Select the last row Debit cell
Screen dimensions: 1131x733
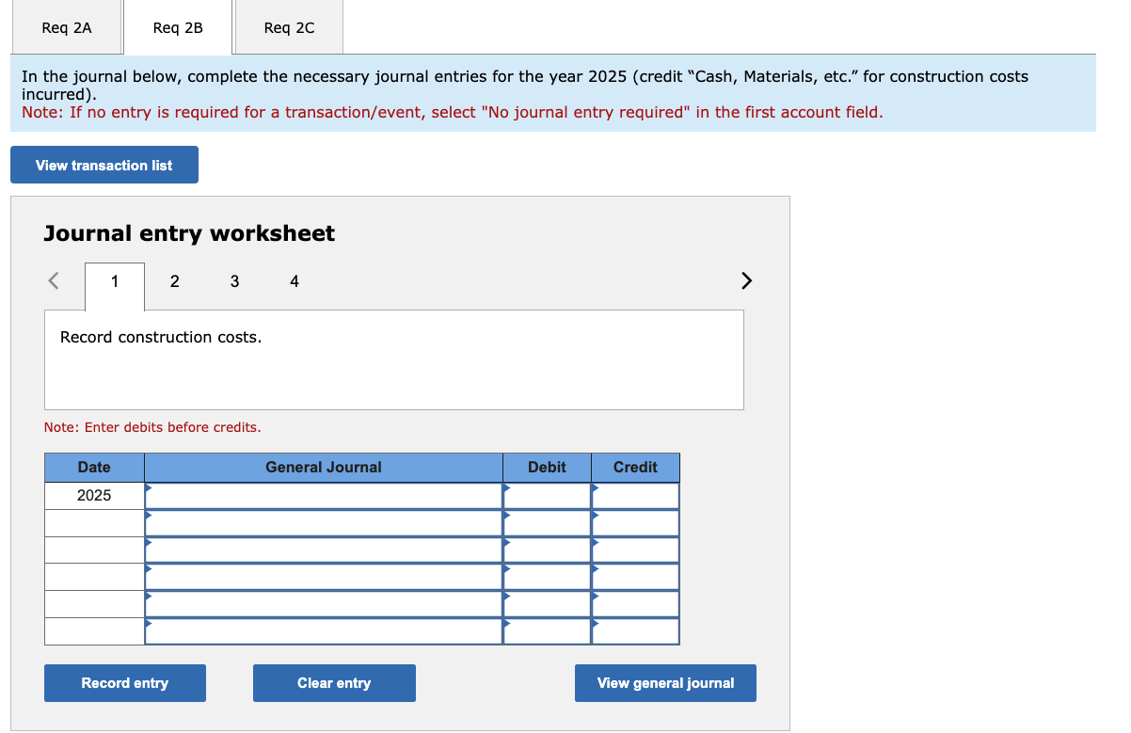tap(547, 631)
